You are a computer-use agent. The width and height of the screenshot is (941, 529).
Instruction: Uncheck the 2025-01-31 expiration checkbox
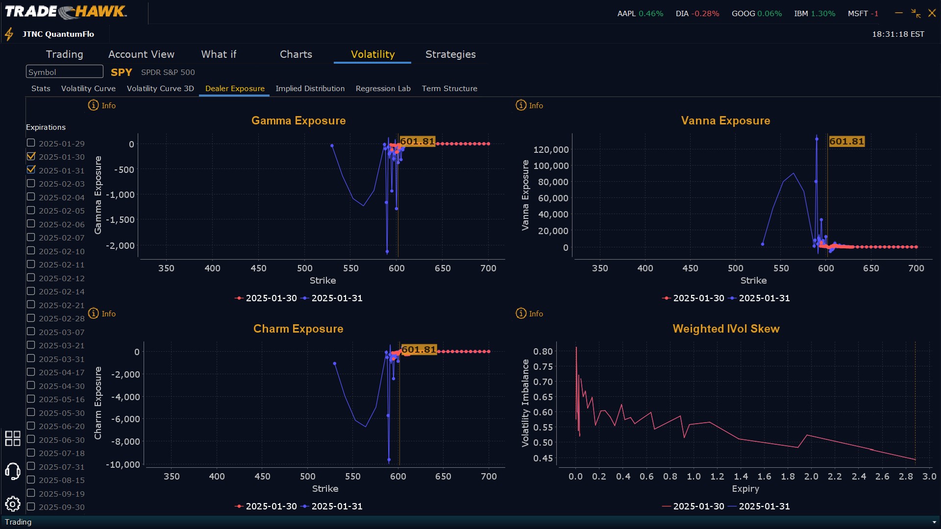pos(31,169)
